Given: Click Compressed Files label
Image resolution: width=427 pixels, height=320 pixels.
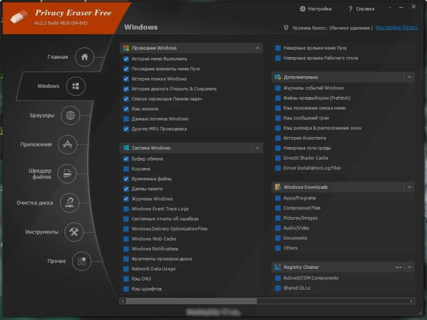Looking at the screenshot, I should pos(302,208).
